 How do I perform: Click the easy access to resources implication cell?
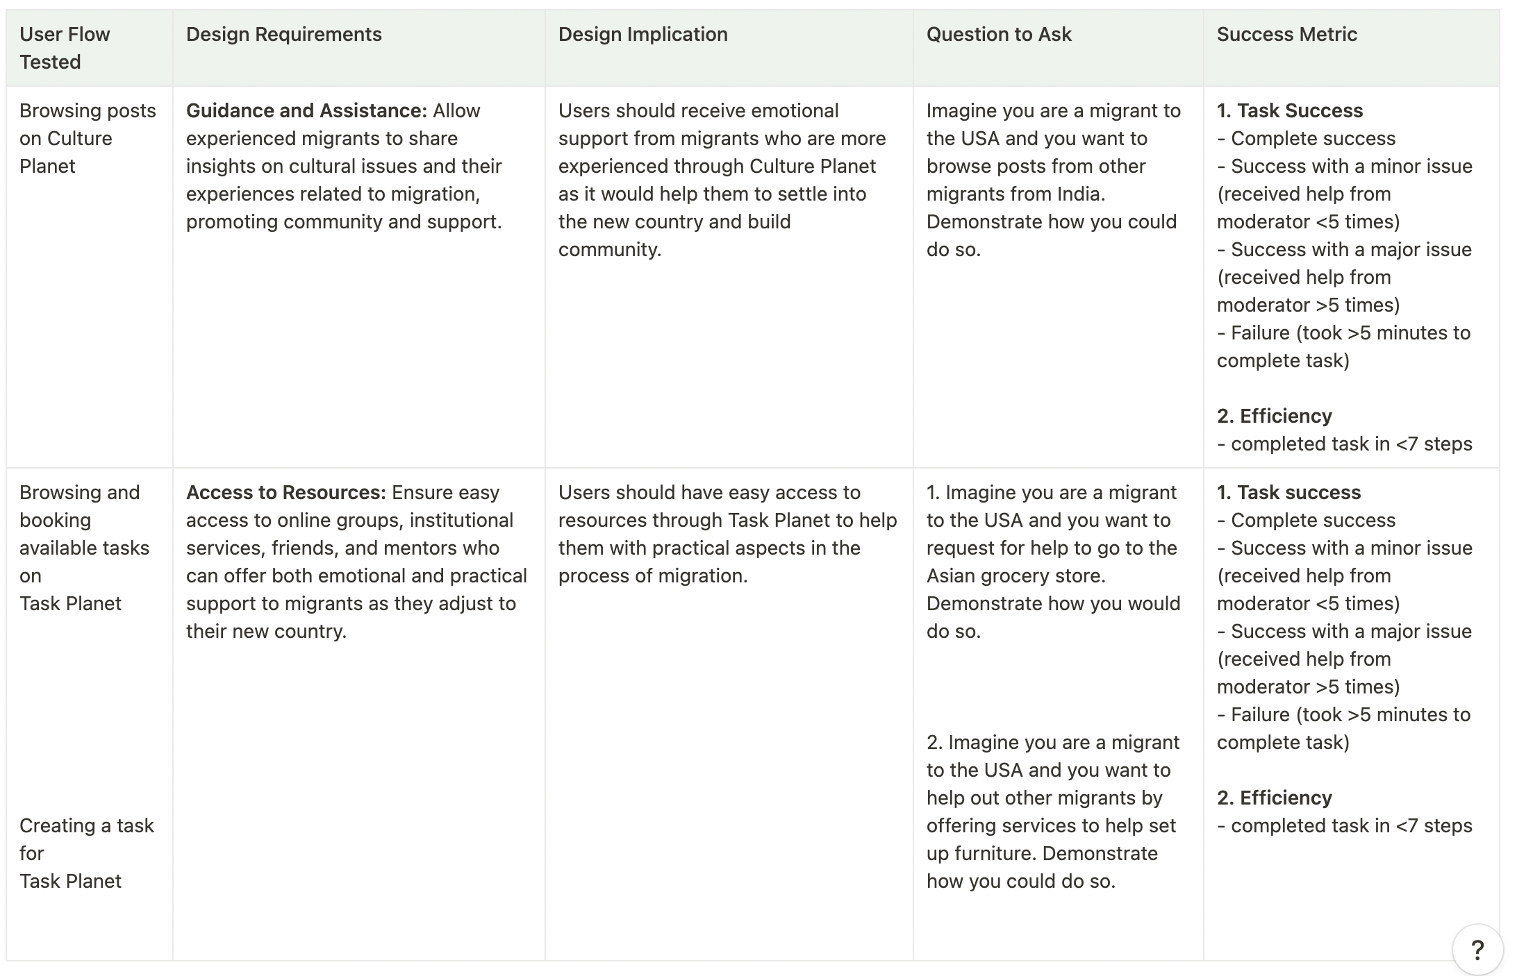729,714
